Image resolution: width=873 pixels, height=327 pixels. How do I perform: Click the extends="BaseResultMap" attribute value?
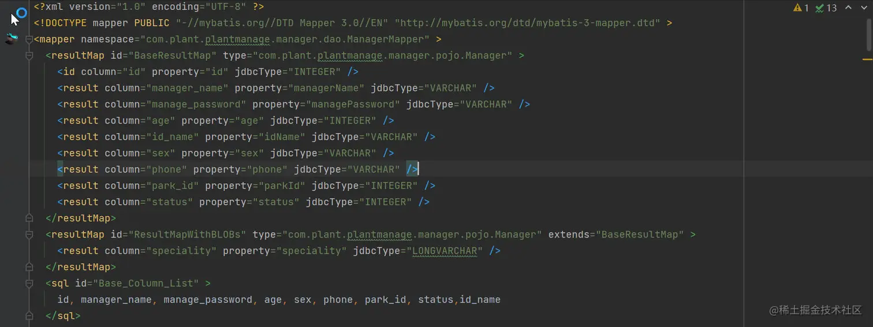coord(640,235)
